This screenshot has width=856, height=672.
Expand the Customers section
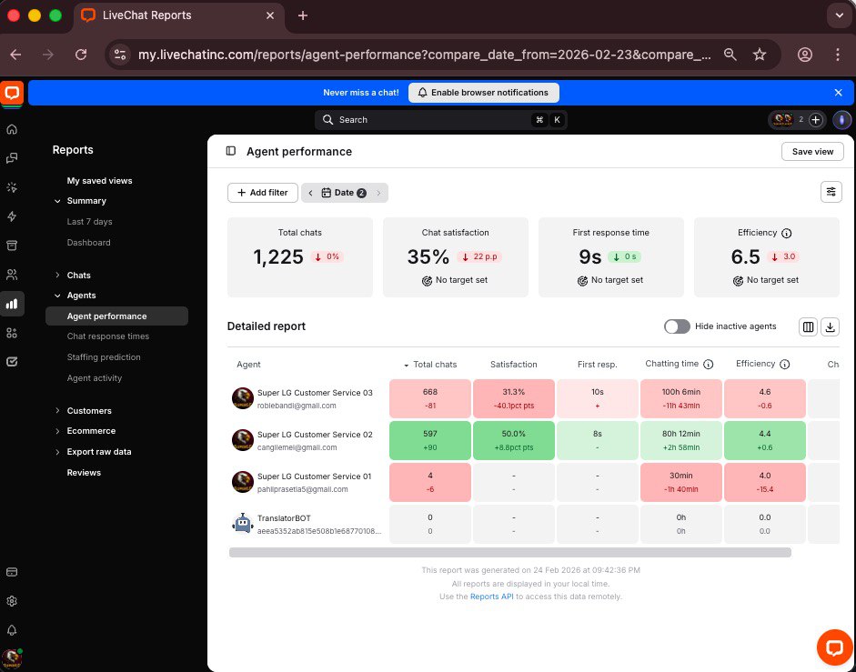pos(57,410)
